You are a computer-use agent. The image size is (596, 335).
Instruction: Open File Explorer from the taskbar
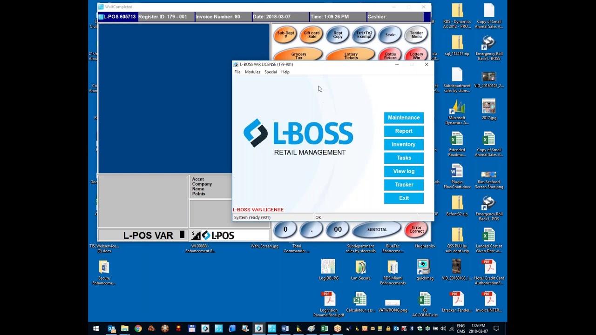coord(125,328)
